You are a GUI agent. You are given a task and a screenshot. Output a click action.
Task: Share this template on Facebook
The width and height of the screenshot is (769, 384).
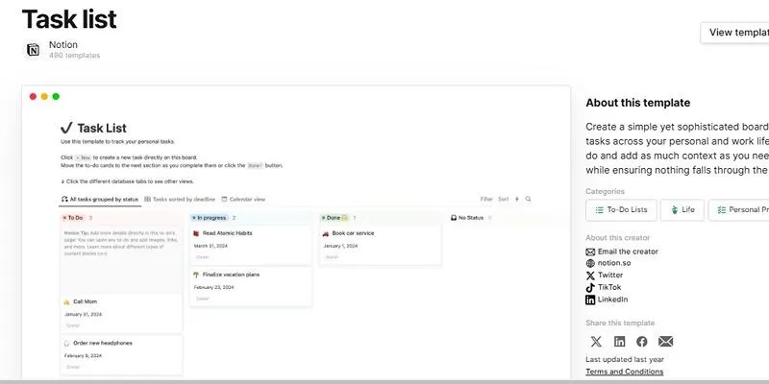pyautogui.click(x=642, y=342)
